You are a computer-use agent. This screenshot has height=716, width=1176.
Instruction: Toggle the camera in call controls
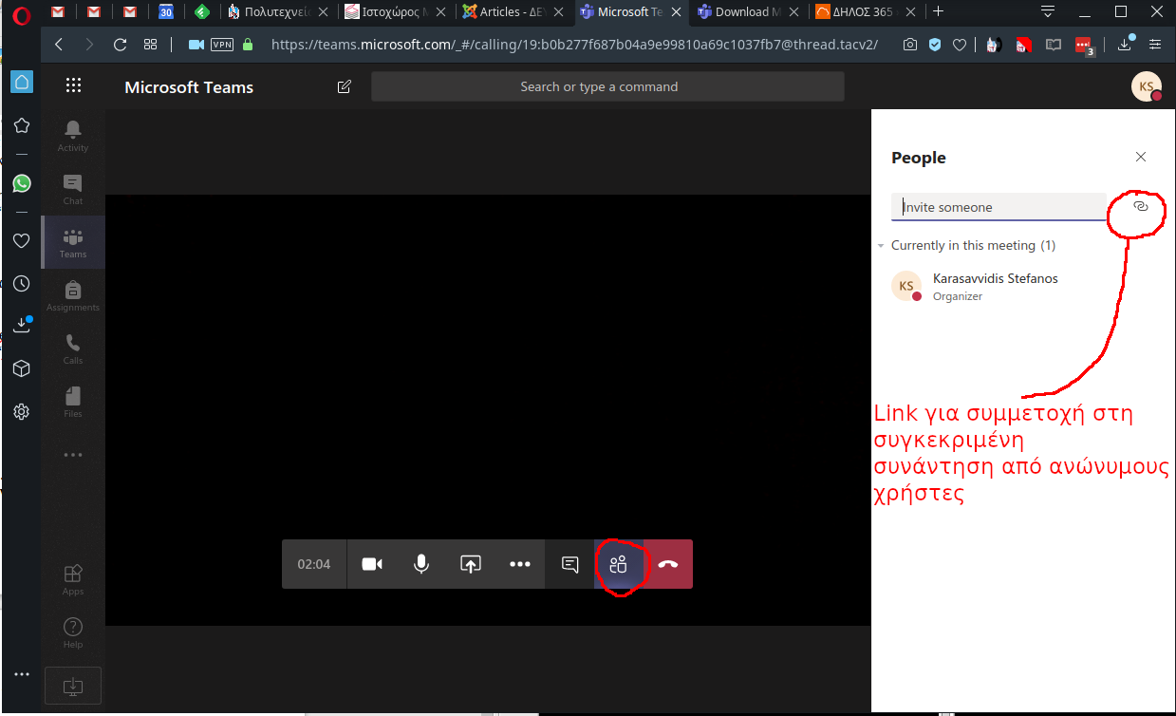point(372,564)
